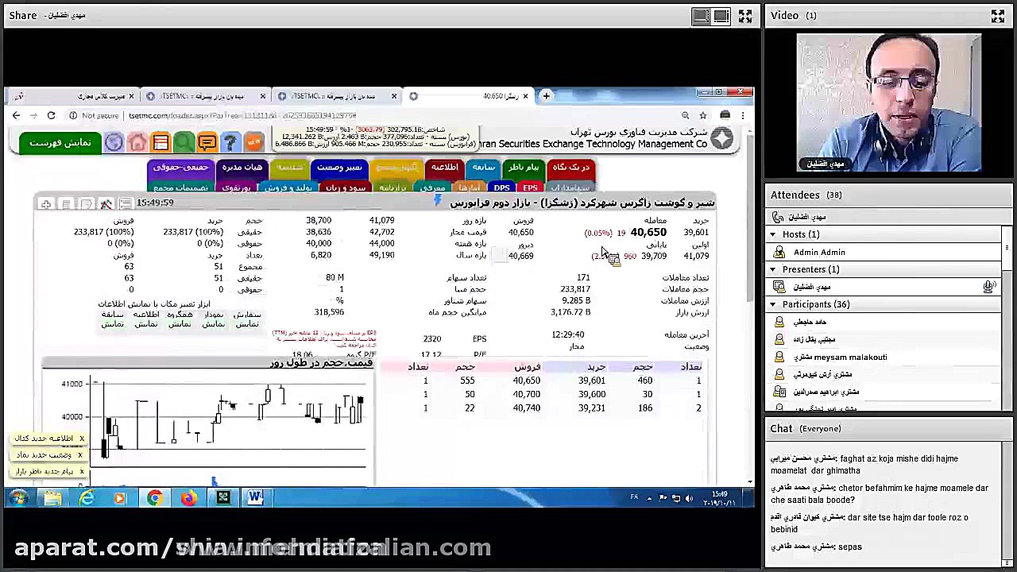Click the orange NEW badge icon
The height and width of the screenshot is (572, 1017).
pos(253,142)
